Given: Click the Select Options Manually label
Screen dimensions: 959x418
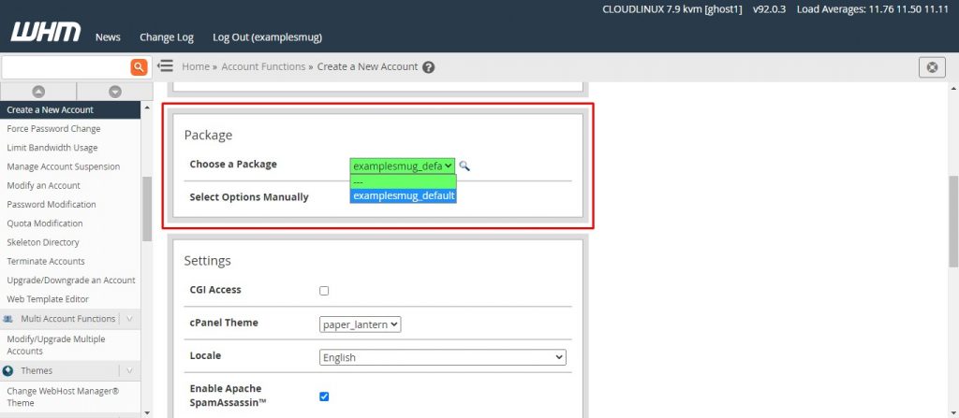Looking at the screenshot, I should point(249,197).
